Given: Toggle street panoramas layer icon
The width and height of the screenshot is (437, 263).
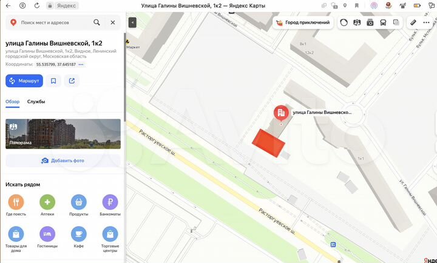Looking at the screenshot, I should pos(357,22).
